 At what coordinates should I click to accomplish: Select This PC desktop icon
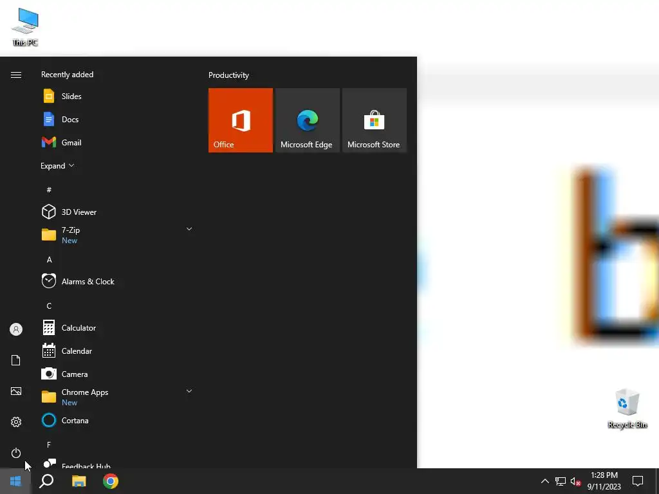(25, 27)
